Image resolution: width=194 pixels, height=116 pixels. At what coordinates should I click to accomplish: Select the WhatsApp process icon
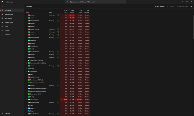(x=29, y=40)
